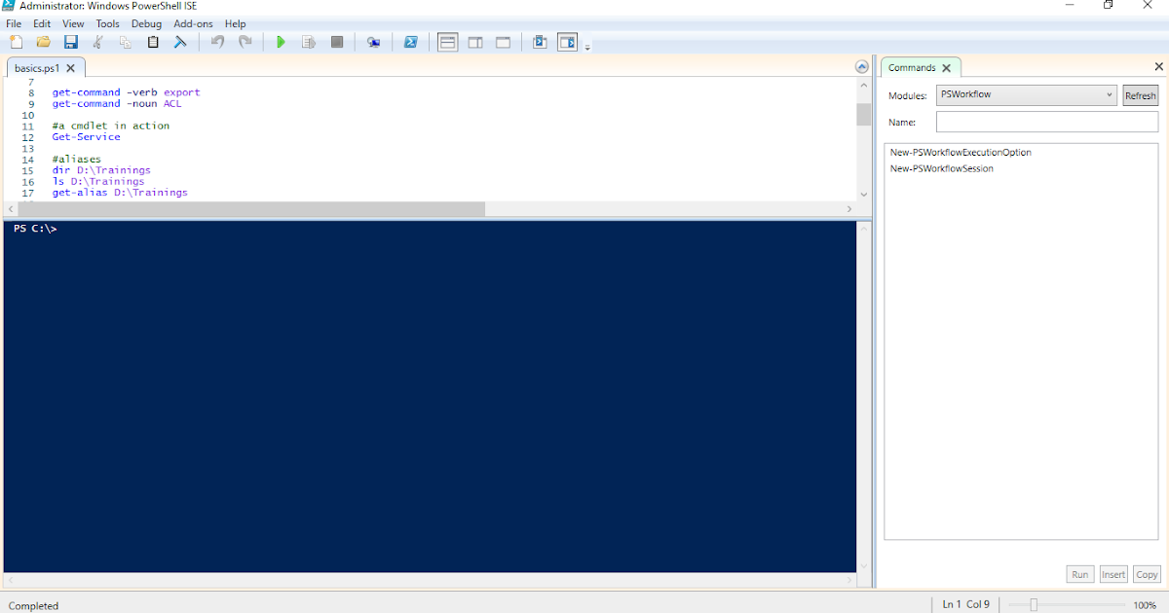Image resolution: width=1169 pixels, height=613 pixels.
Task: Click the Undo arrow icon
Action: [x=215, y=42]
